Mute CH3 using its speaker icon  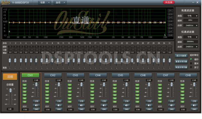point(82,105)
